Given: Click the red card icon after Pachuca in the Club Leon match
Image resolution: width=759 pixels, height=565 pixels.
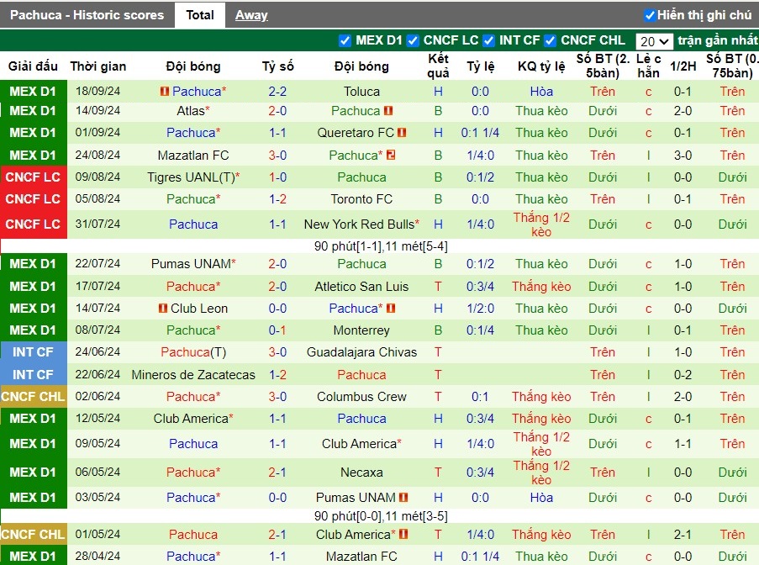Looking at the screenshot, I should click(x=391, y=308).
